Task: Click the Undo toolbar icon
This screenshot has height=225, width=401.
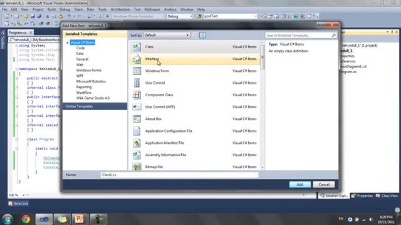Action: (69, 16)
